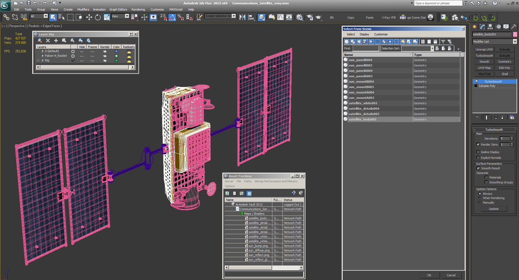Screen dimensions: 519x280
Task: Toggle TurboSmooth lightbulb in modifier stack
Action: pos(476,82)
